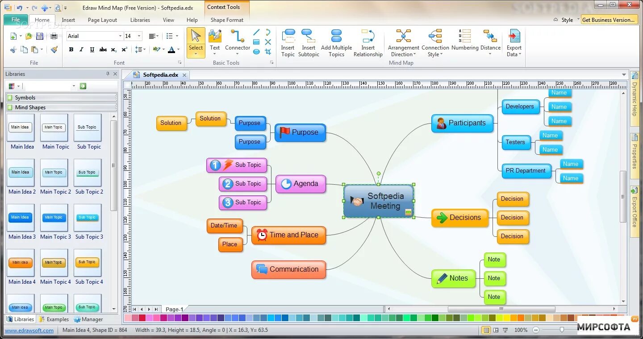The height and width of the screenshot is (339, 643).
Task: Open the Distance dropdown
Action: [490, 43]
